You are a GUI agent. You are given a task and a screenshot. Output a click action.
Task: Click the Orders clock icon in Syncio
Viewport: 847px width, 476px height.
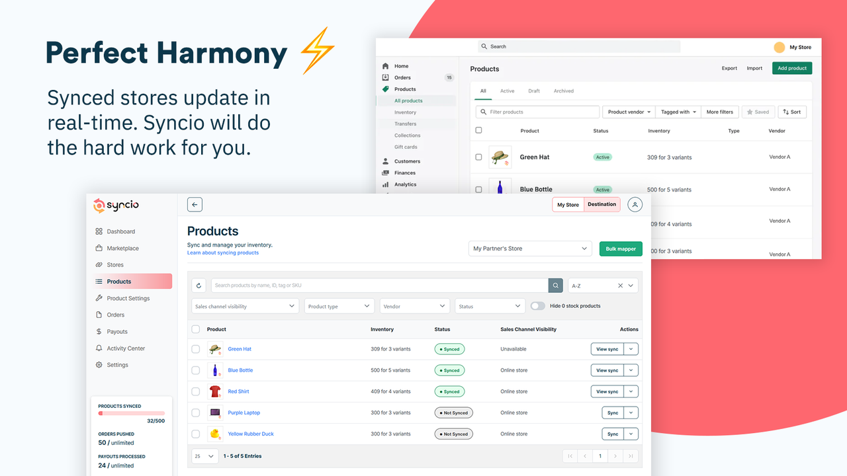click(99, 315)
